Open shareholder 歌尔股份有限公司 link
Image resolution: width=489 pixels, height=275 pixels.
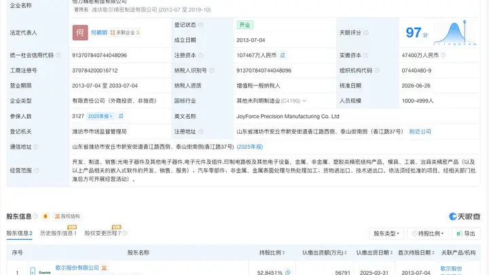[77, 268]
